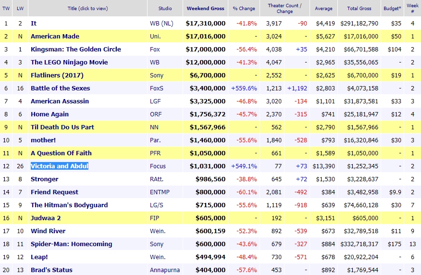Open the Par. studio link
The width and height of the screenshot is (421, 275).
tap(155, 140)
